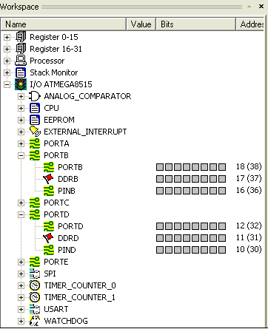Click the Register 16-31 icon
Screen dimensions: 268x329
point(21,49)
